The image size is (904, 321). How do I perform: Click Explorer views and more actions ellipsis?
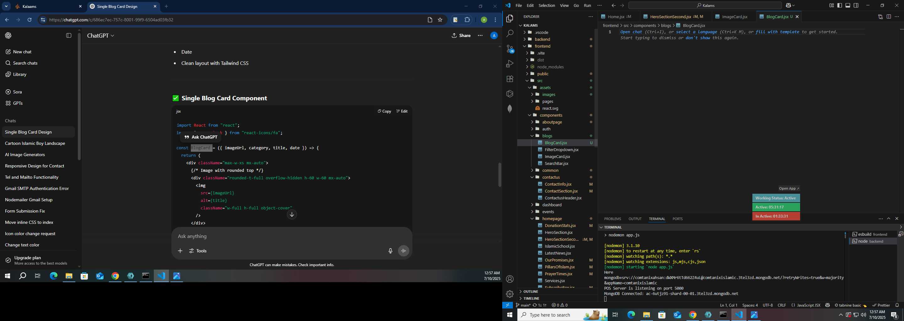(x=591, y=17)
